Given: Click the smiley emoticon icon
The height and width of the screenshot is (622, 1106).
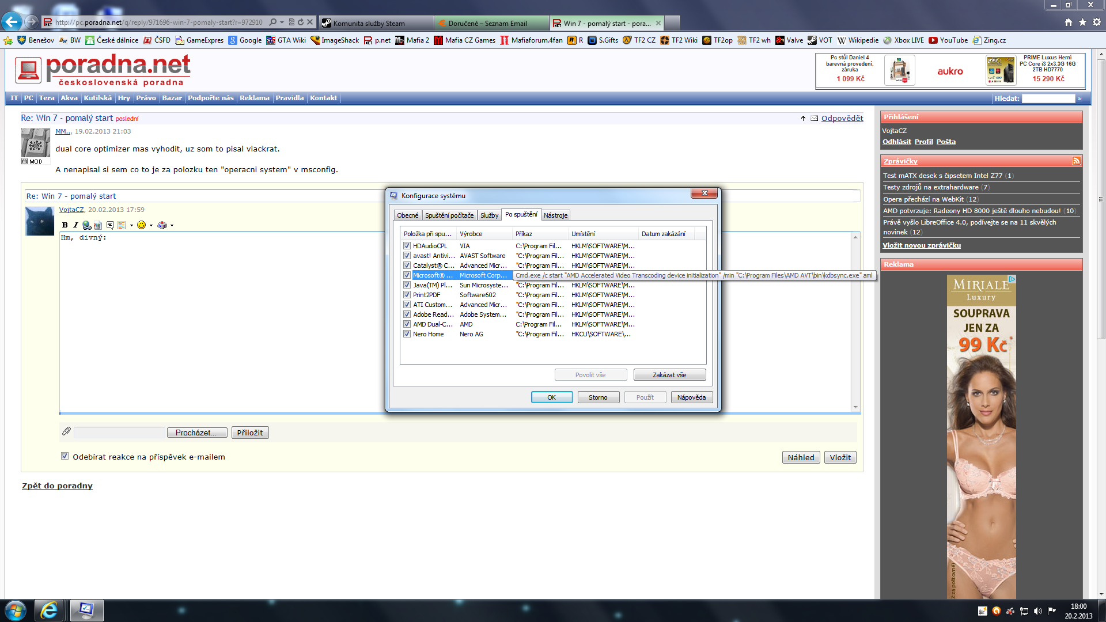Looking at the screenshot, I should [x=141, y=225].
